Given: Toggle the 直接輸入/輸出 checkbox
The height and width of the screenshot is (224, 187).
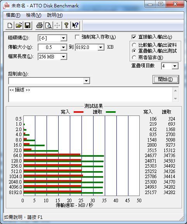Looking at the screenshot, I should pos(134,37).
